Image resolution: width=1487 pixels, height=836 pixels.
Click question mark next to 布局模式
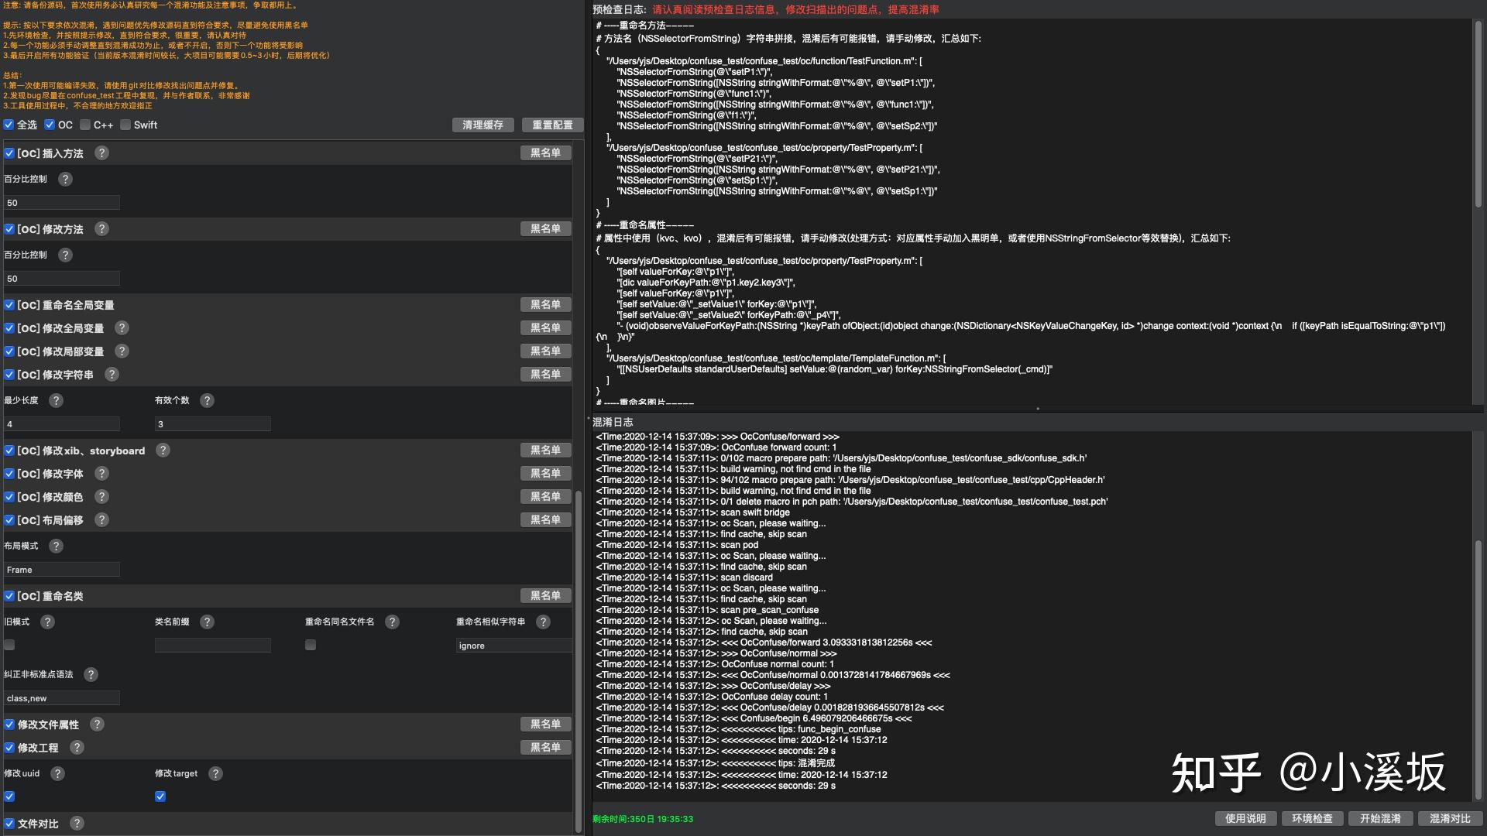[56, 546]
